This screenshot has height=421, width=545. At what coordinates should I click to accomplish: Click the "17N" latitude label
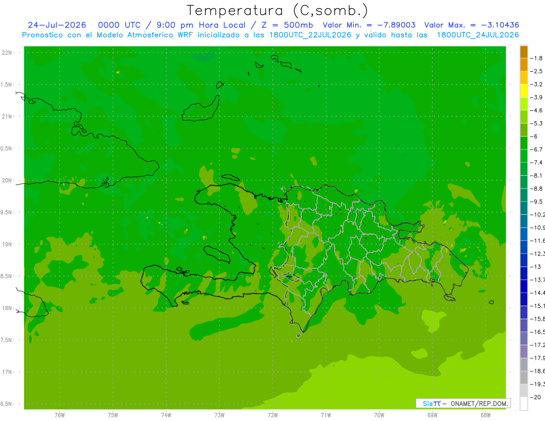pyautogui.click(x=7, y=372)
